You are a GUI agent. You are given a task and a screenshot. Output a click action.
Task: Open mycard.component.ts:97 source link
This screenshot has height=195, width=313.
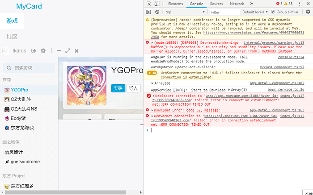tap(282, 67)
